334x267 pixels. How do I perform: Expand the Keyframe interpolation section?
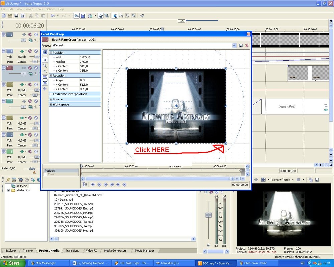pyautogui.click(x=51, y=94)
